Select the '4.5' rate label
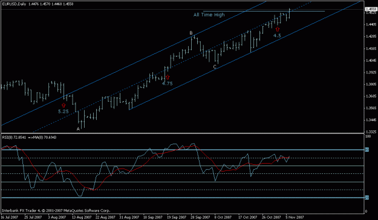 [277, 36]
